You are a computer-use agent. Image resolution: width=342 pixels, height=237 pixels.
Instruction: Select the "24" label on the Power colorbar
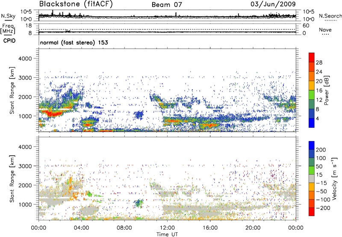point(319,72)
